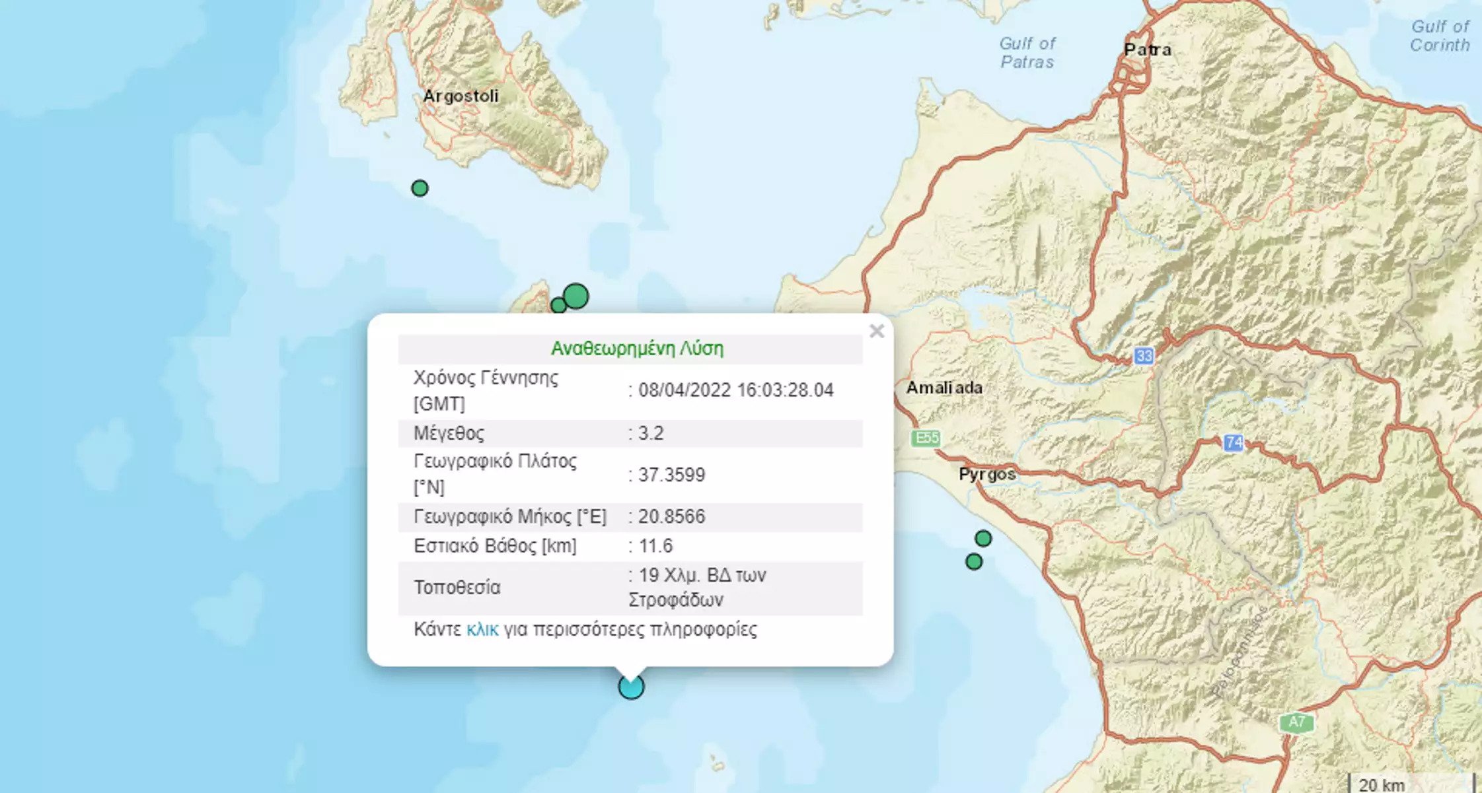This screenshot has width=1482, height=793.
Task: Click the 'Χρόνος Γέννησης [GMT]' label
Action: [486, 390]
